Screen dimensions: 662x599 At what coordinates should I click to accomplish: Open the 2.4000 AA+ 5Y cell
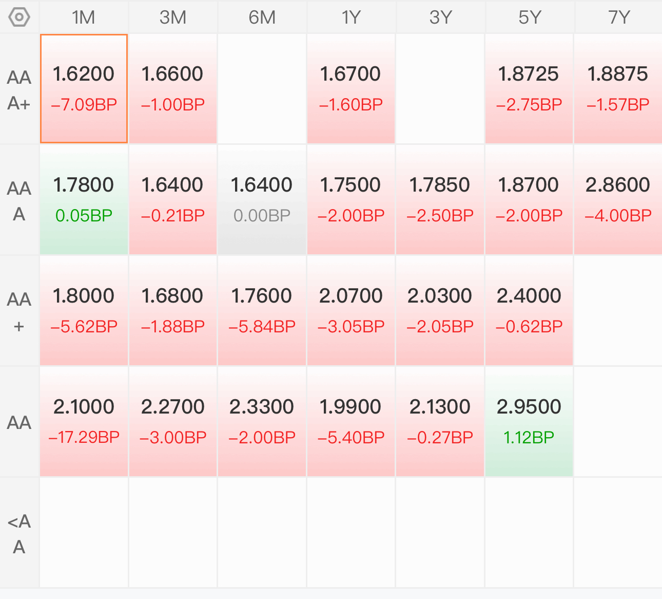tap(529, 311)
